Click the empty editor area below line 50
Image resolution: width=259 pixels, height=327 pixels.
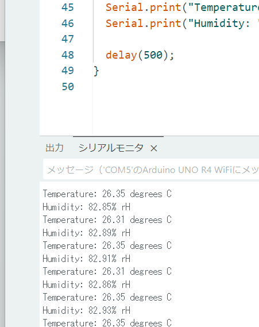[x=175, y=113]
